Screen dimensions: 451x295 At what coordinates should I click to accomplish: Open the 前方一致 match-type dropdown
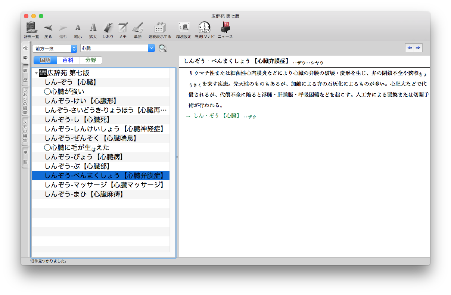(x=55, y=49)
